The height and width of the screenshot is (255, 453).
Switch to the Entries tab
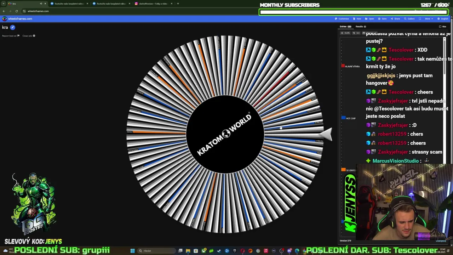pyautogui.click(x=345, y=27)
